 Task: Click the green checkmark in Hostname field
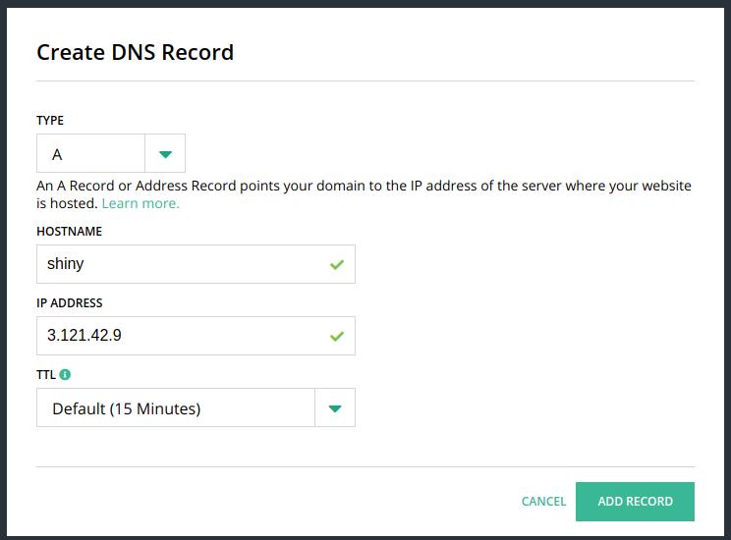(x=337, y=264)
